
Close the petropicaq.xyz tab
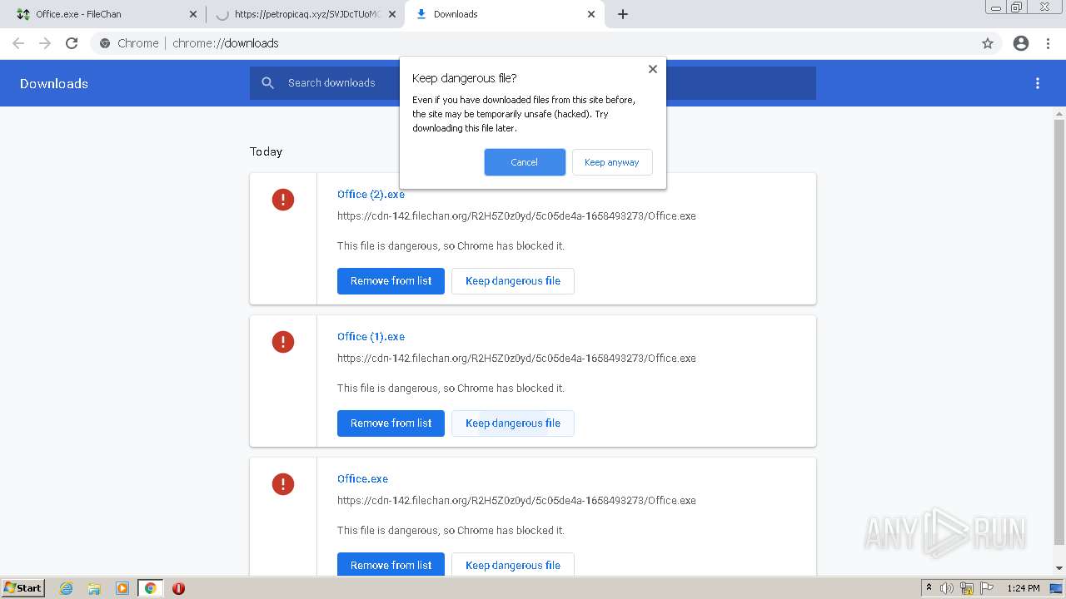(392, 14)
